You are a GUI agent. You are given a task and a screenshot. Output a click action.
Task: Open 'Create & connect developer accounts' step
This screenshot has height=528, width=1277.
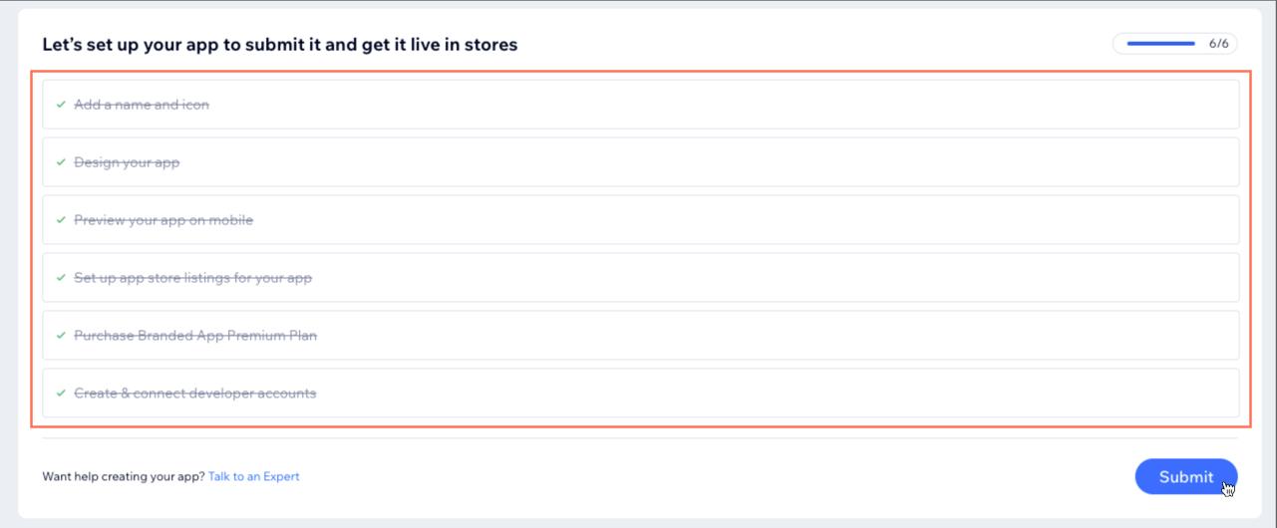coord(194,394)
